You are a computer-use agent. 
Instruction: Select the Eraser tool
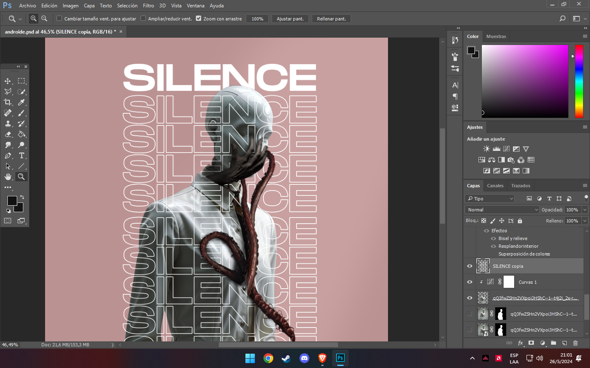pyautogui.click(x=8, y=134)
